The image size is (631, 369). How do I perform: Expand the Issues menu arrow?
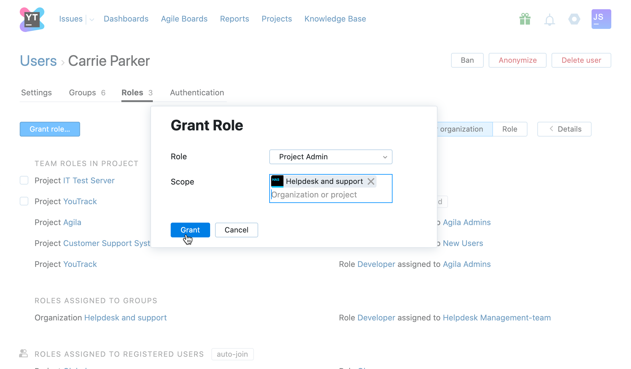[92, 20]
